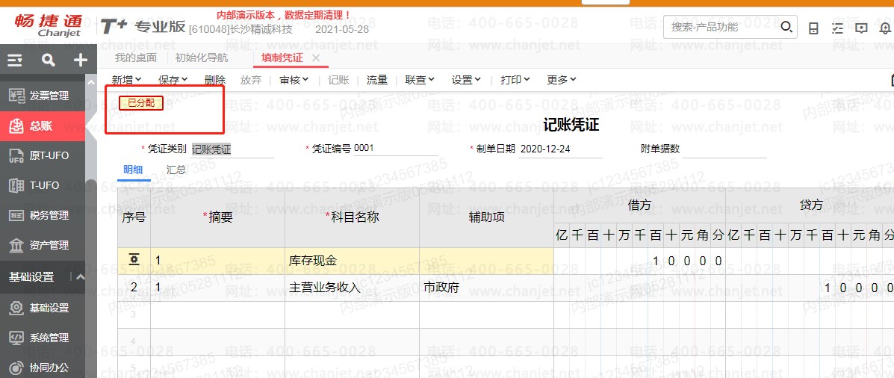
Task: Click the sidebar search magnifier icon
Action: click(x=49, y=60)
